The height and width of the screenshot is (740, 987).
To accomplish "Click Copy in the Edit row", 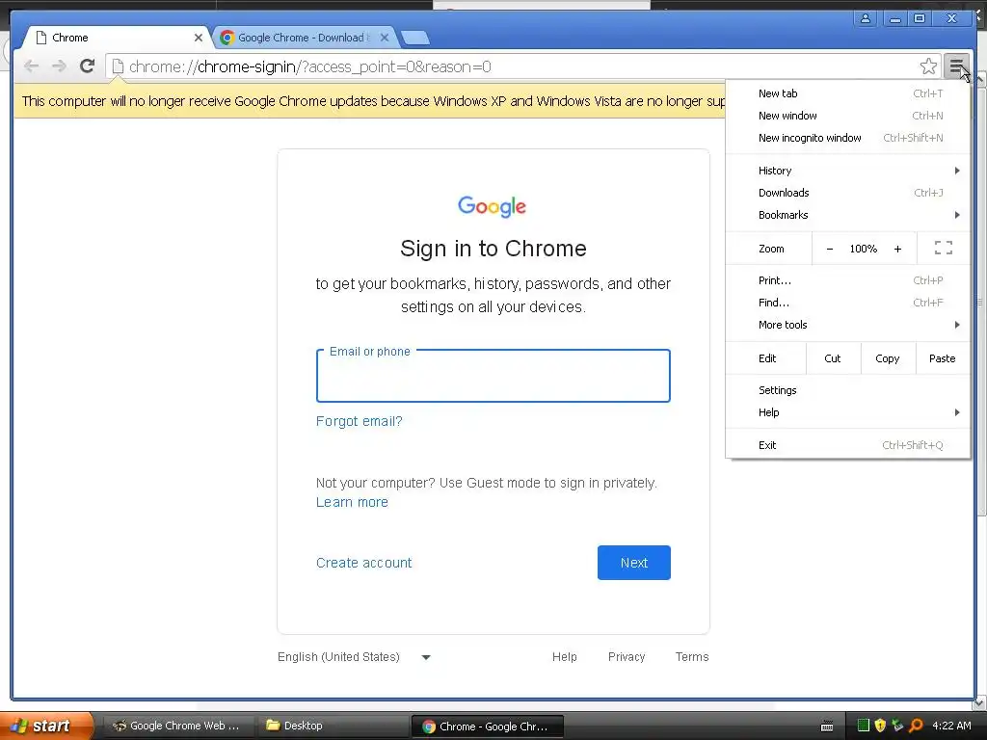I will pyautogui.click(x=887, y=358).
